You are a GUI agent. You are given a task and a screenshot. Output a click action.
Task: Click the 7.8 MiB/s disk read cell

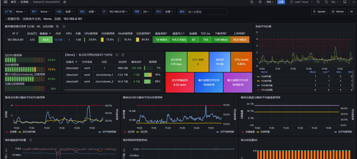(161, 40)
